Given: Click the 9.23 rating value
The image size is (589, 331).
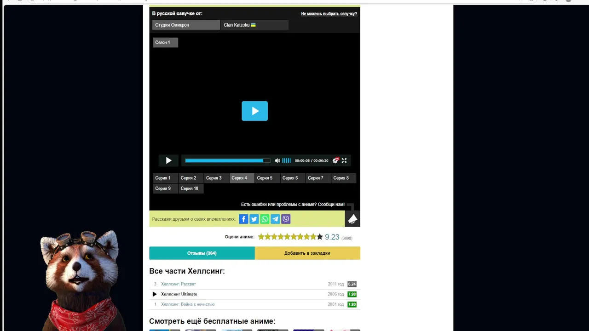Looking at the screenshot, I should coord(332,237).
